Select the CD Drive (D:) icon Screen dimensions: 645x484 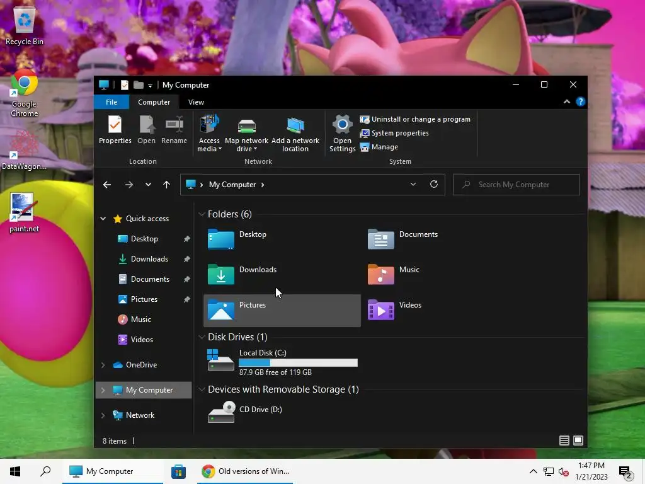[221, 412]
